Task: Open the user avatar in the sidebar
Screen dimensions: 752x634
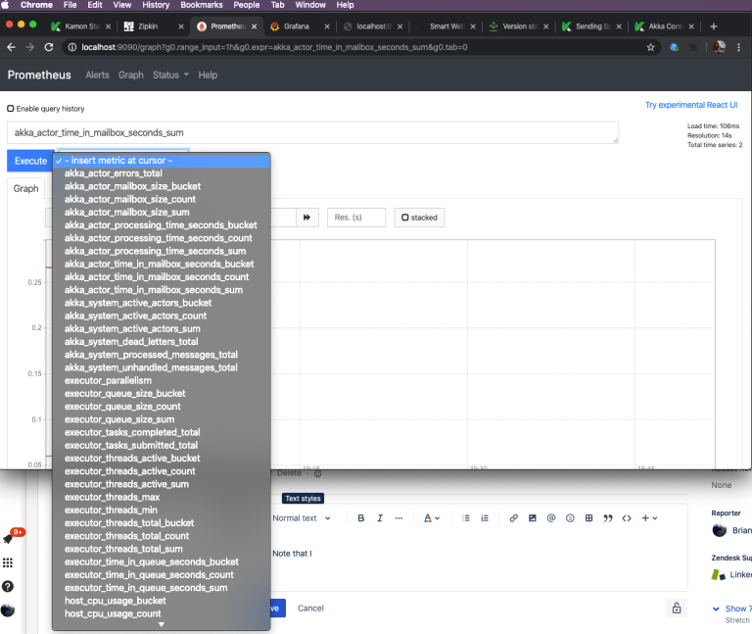Action: 8,610
